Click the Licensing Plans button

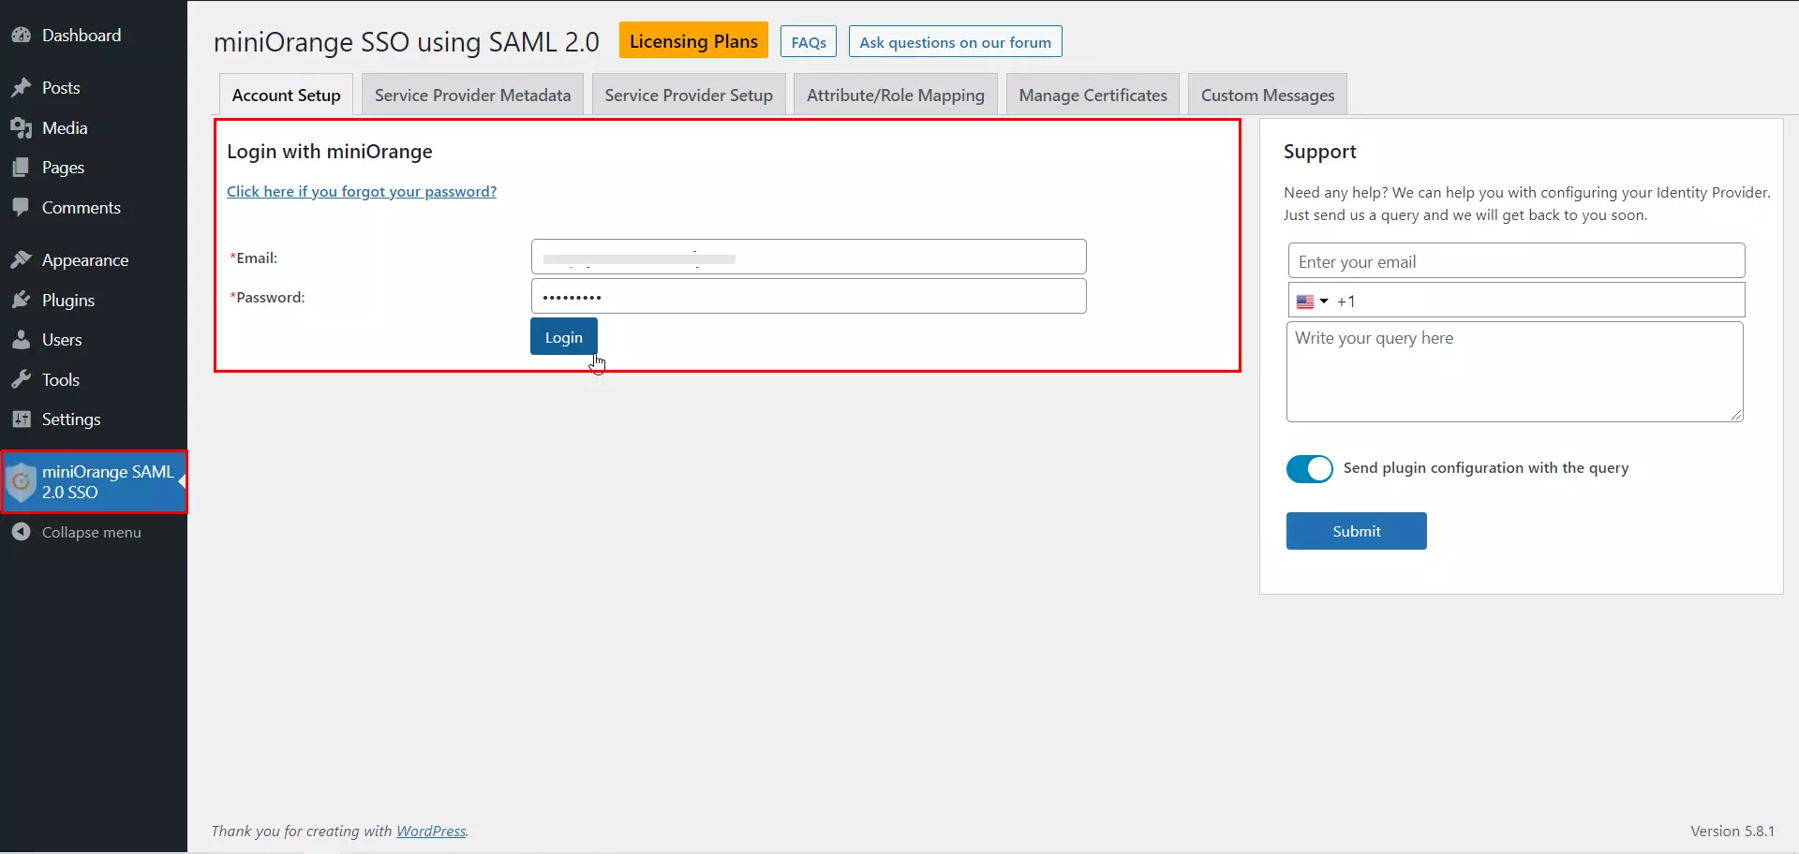[x=693, y=40]
